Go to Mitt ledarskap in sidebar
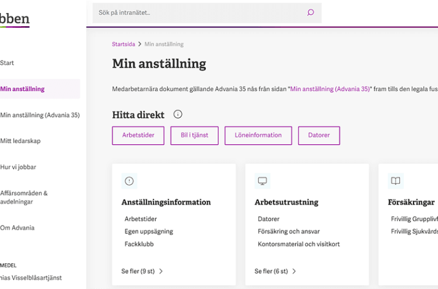This screenshot has width=438, height=289. tap(21, 141)
